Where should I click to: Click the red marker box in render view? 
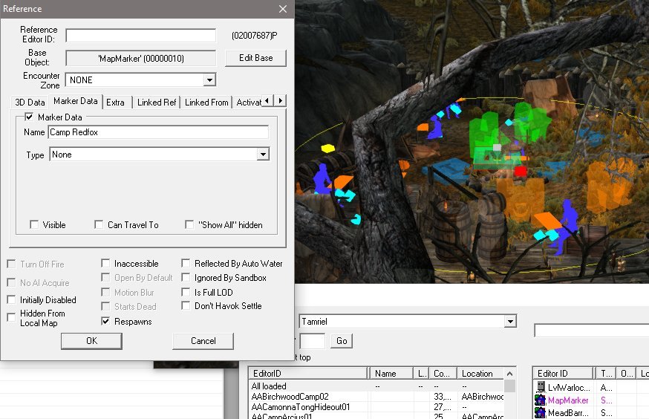click(x=521, y=171)
